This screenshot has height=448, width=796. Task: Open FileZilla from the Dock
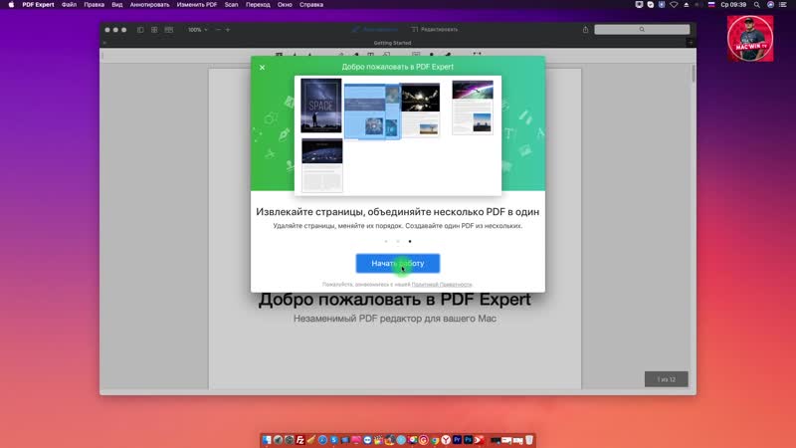point(300,440)
